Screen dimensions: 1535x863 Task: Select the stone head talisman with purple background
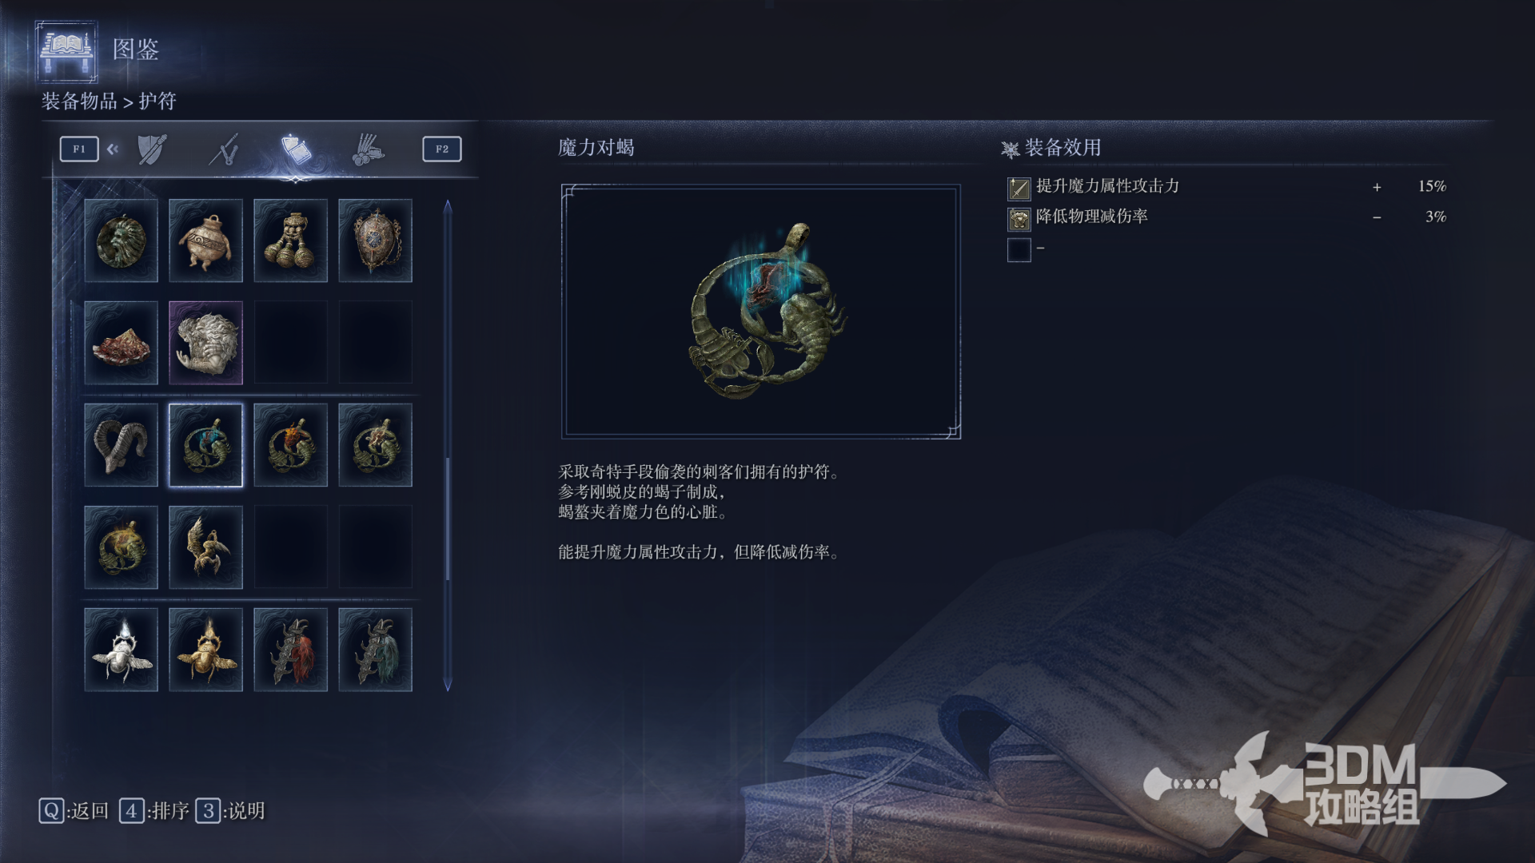[205, 343]
